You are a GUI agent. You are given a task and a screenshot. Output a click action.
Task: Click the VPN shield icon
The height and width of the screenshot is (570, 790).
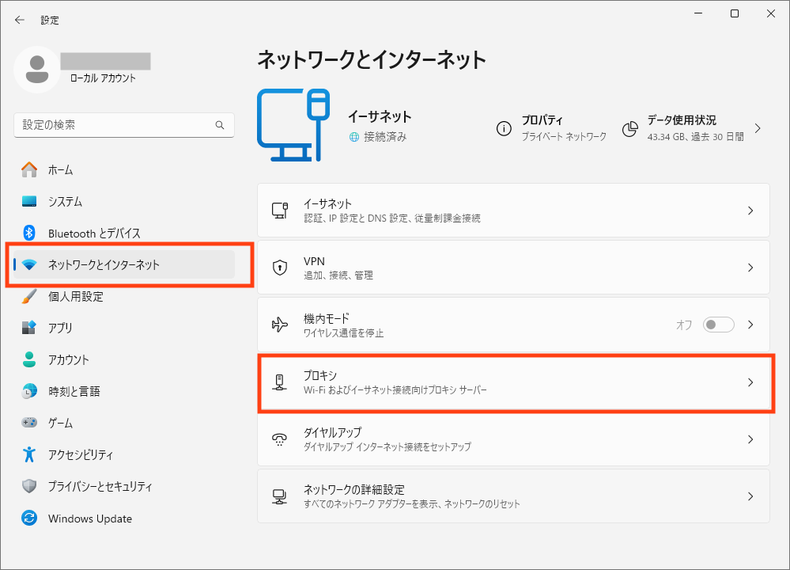pos(279,268)
